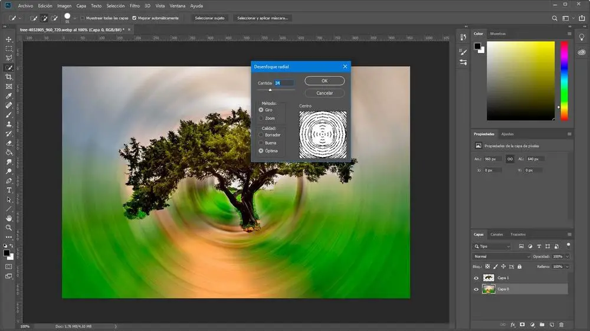Choose the Horizontal Type tool
This screenshot has height=331, width=590.
9,191
